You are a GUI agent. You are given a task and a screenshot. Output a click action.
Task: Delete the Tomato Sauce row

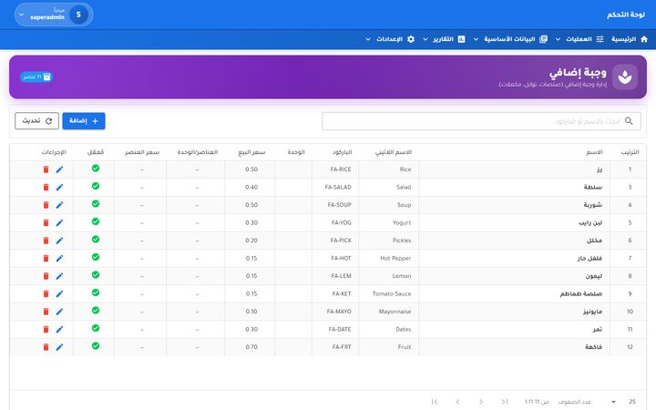[x=46, y=294]
